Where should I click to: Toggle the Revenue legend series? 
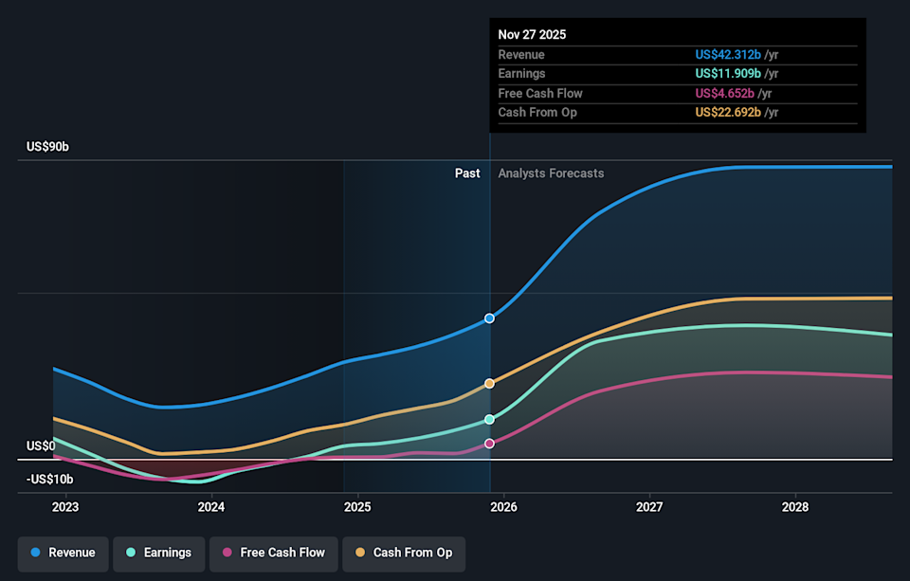tap(63, 553)
